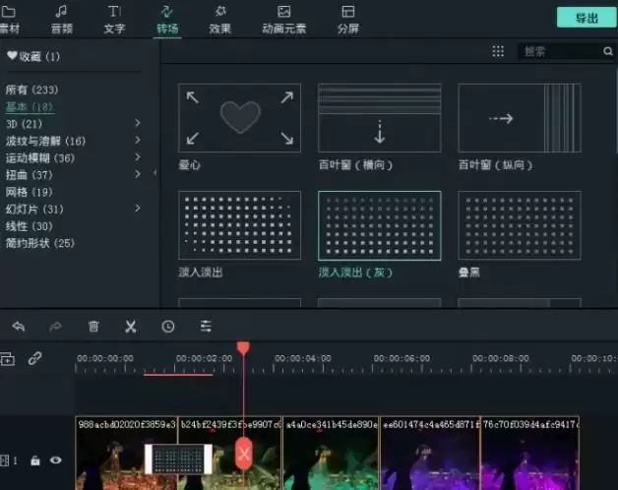Click the undo arrow icon
618x490 pixels.
[19, 326]
